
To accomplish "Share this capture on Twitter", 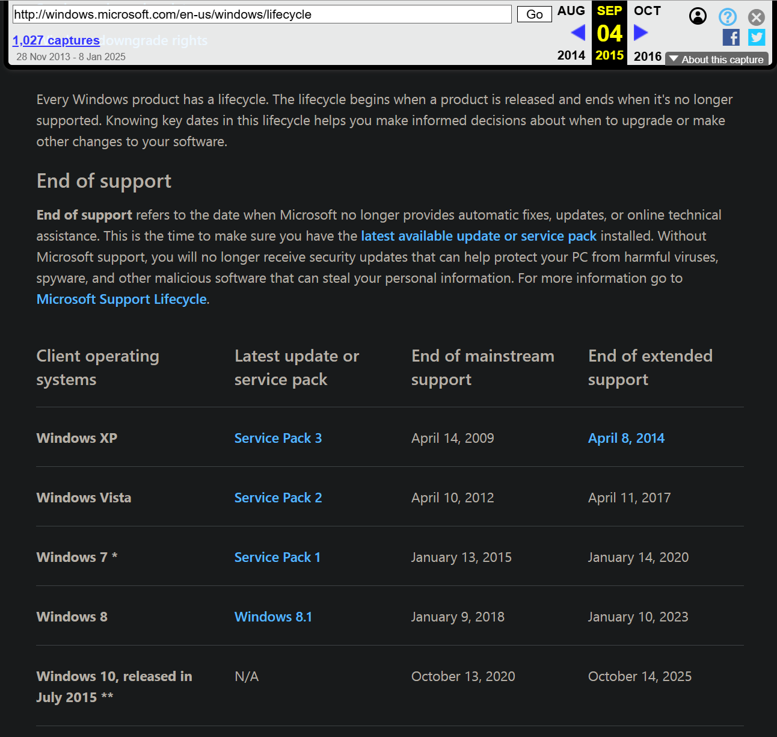I will [757, 37].
